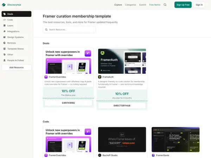Focus the Search Resources input field

tap(69, 29)
